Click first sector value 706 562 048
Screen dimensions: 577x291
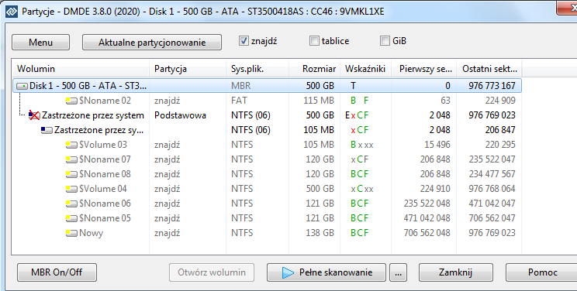[427, 233]
